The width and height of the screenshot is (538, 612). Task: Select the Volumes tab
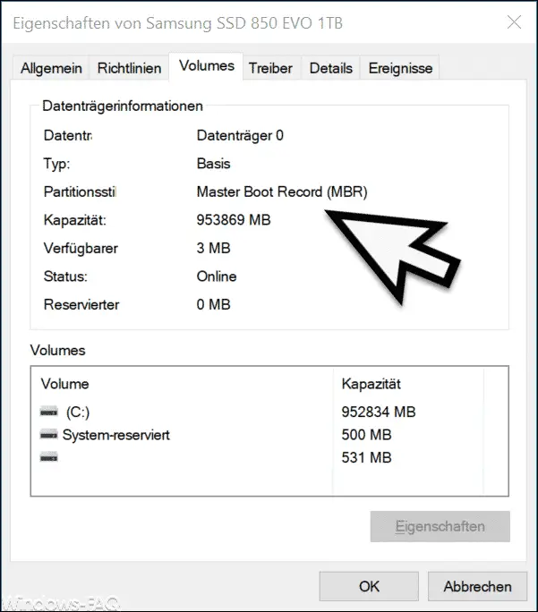pos(207,66)
